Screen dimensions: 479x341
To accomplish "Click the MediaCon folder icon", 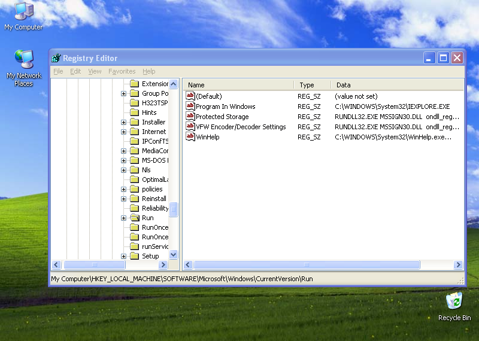I will [134, 151].
